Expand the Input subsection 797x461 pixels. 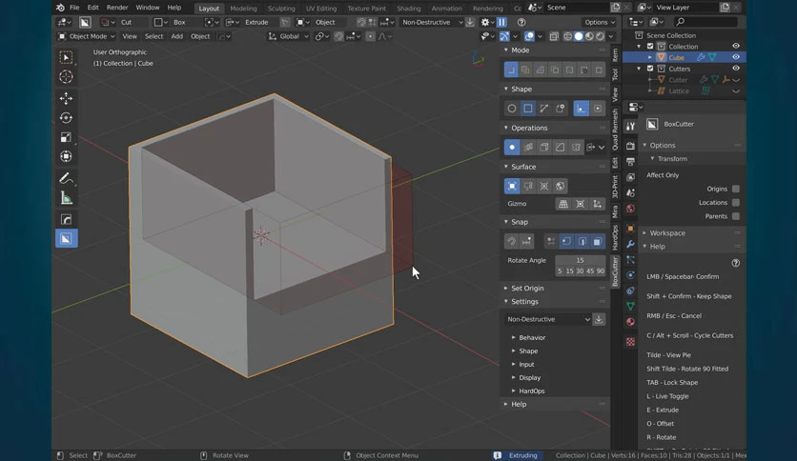coord(526,365)
